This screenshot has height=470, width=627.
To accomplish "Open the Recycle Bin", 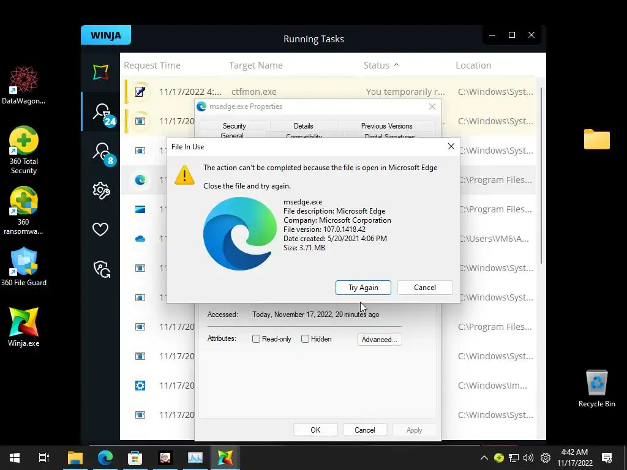I will tap(596, 389).
